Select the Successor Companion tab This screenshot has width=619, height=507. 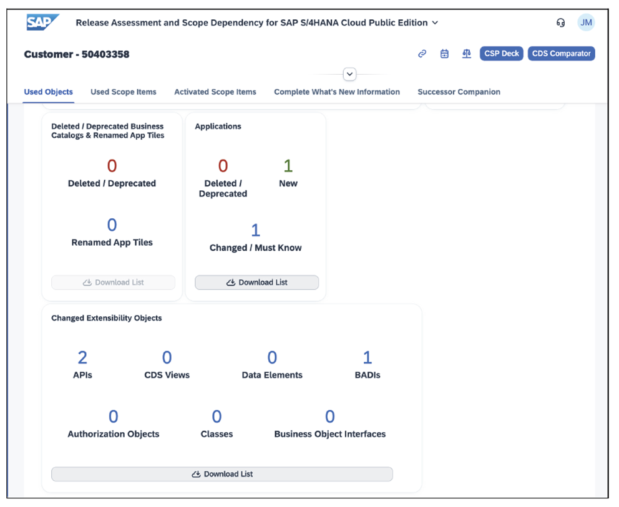pyautogui.click(x=459, y=92)
